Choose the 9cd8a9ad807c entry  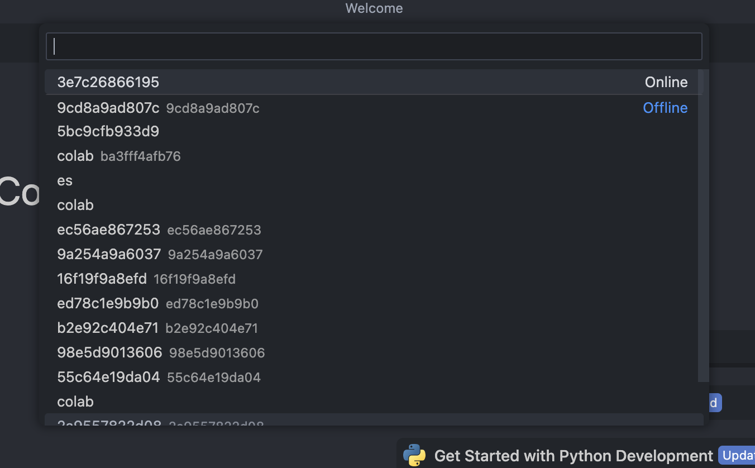pyautogui.click(x=108, y=108)
